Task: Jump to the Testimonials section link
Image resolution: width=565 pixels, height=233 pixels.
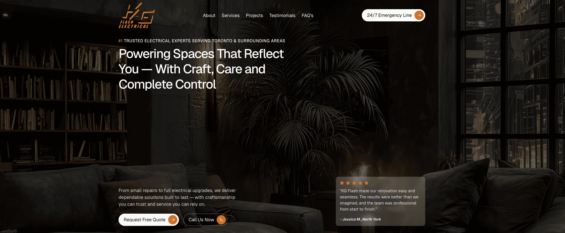Action: (282, 16)
